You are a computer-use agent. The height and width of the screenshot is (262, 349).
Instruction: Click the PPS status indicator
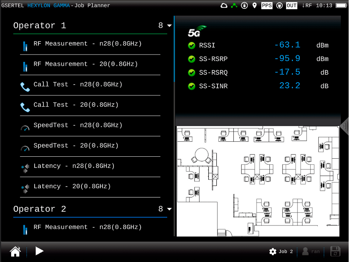tap(267, 5)
